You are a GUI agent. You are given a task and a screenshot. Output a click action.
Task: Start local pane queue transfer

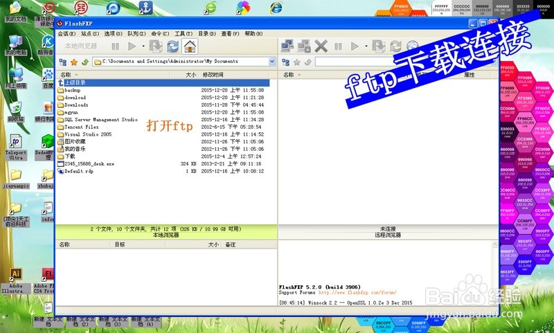(132, 46)
